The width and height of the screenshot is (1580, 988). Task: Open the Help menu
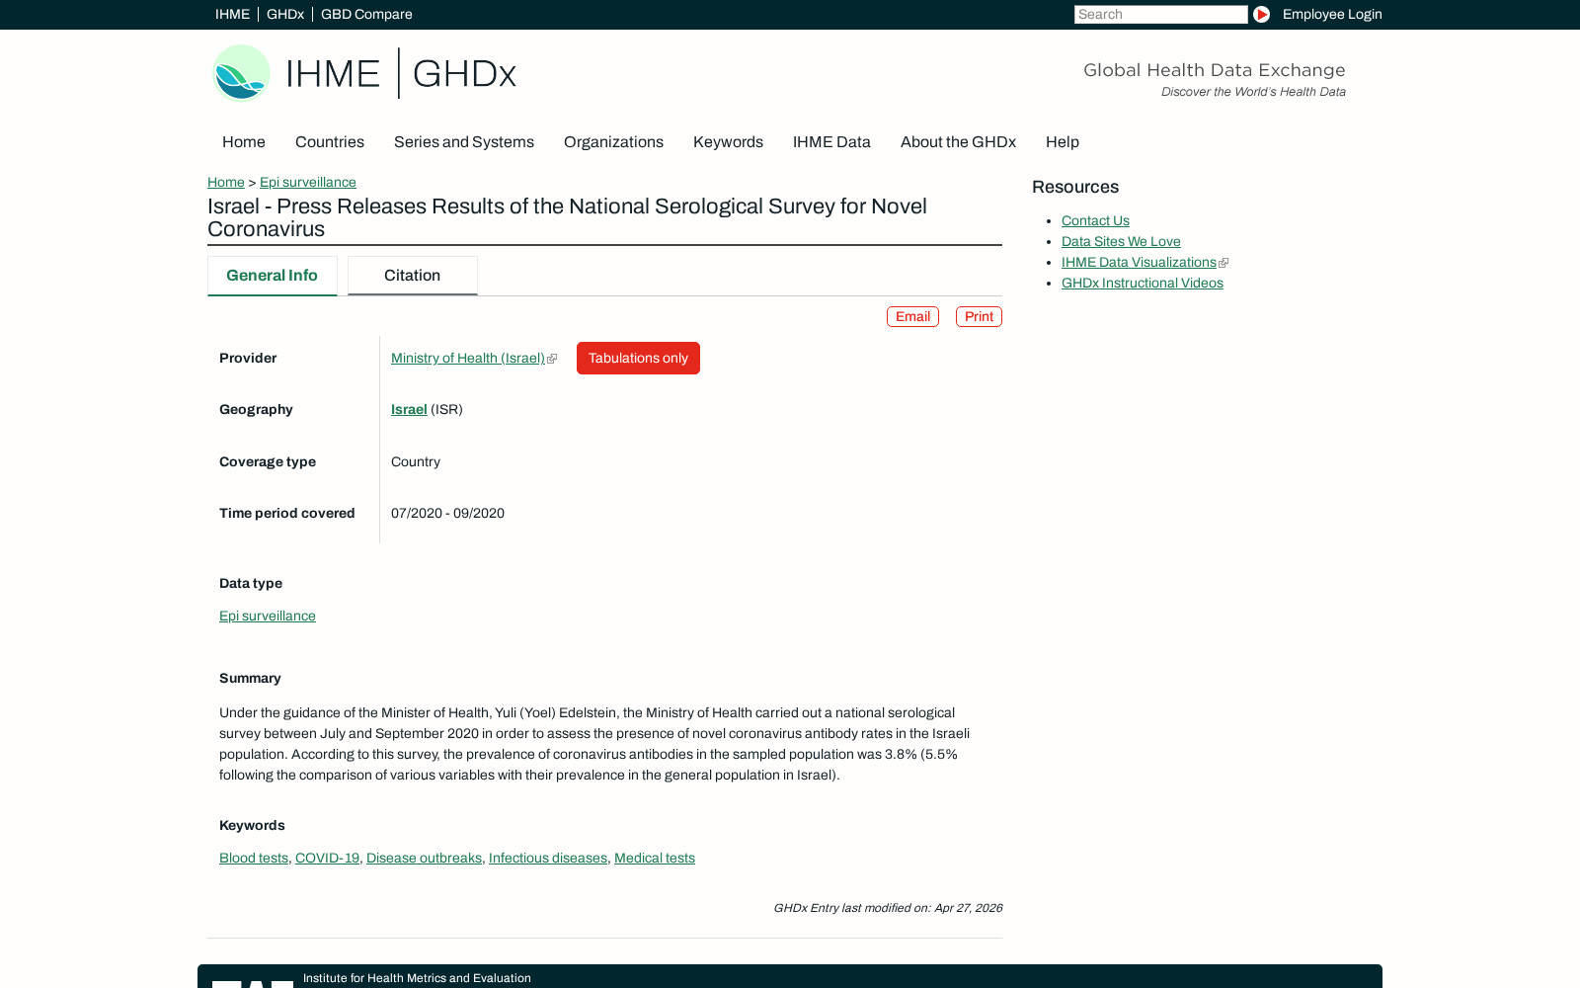pyautogui.click(x=1063, y=142)
